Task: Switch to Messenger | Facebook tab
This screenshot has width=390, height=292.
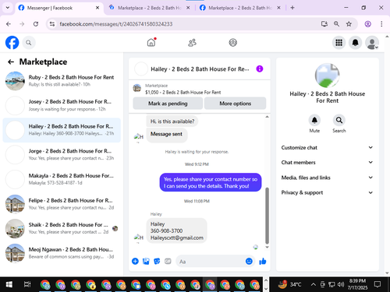Action: [x=58, y=8]
